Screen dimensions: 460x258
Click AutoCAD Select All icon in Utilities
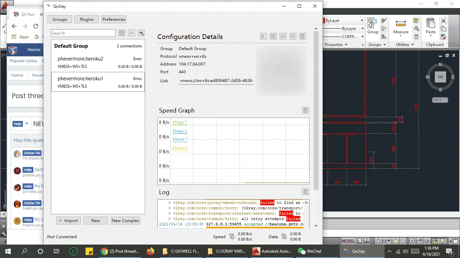coord(417,29)
